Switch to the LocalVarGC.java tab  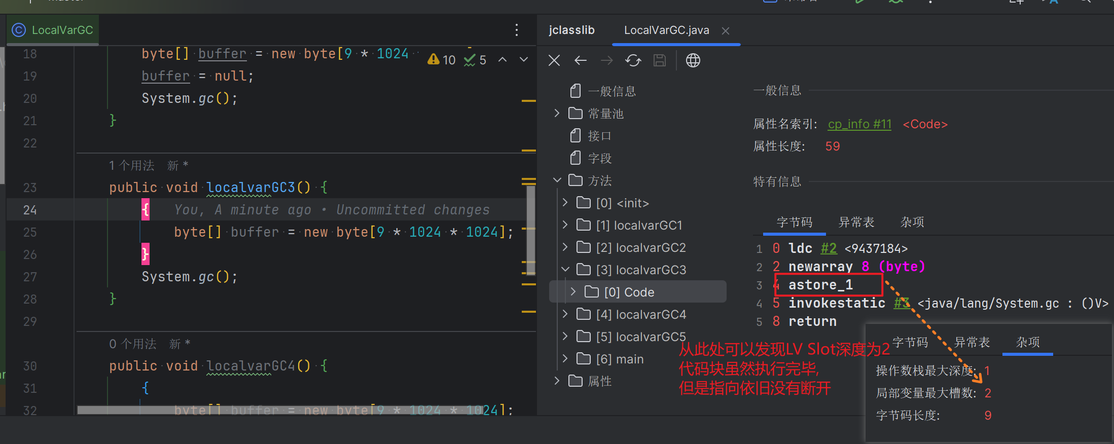(666, 30)
